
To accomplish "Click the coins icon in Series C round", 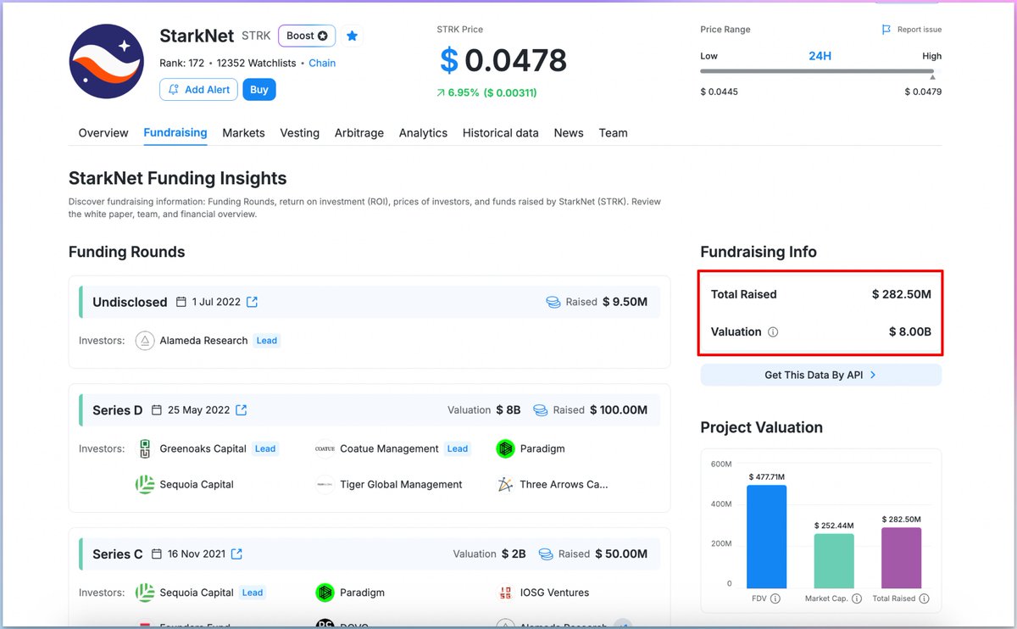I will (546, 554).
